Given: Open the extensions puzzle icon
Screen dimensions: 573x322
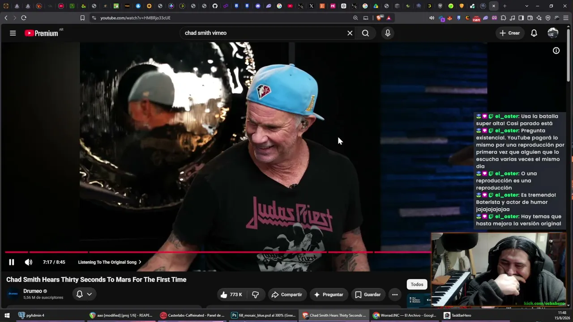Looking at the screenshot, I should pyautogui.click(x=503, y=18).
